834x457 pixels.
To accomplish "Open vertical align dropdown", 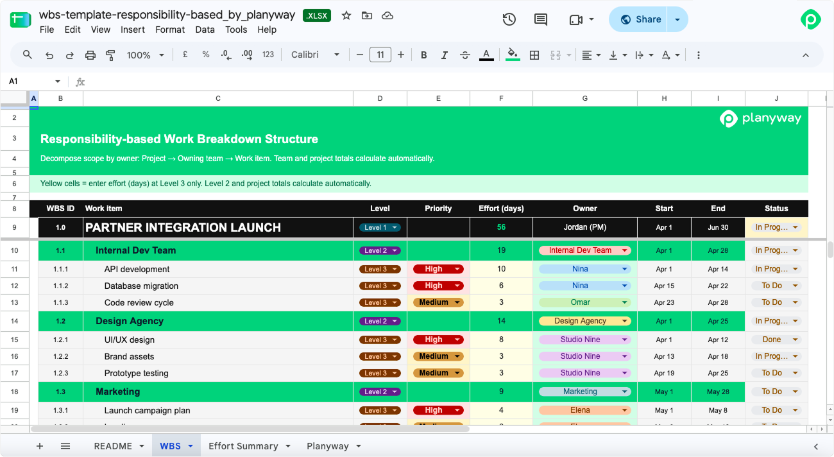I will click(617, 55).
